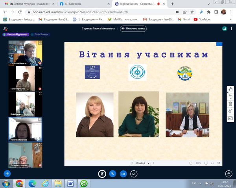
Task: Click the raise hand button
Action: click(229, 173)
